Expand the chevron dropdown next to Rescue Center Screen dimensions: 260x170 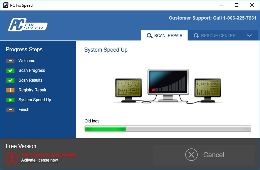click(x=250, y=35)
